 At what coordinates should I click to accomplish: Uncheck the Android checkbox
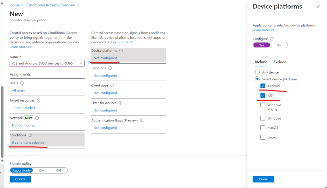pyautogui.click(x=263, y=86)
